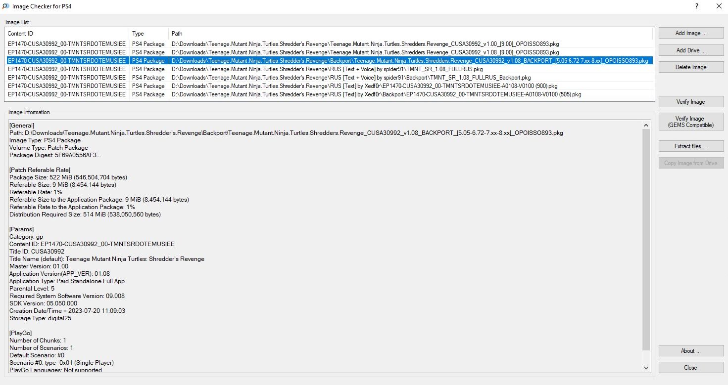
Task: Click the Number of Chunks: 1 line
Action: 38,341
